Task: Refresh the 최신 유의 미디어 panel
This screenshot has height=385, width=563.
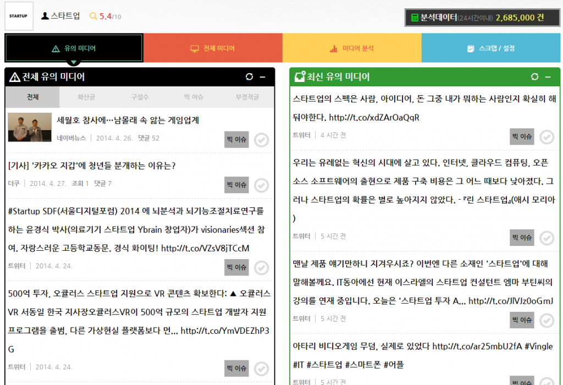Action: point(534,76)
